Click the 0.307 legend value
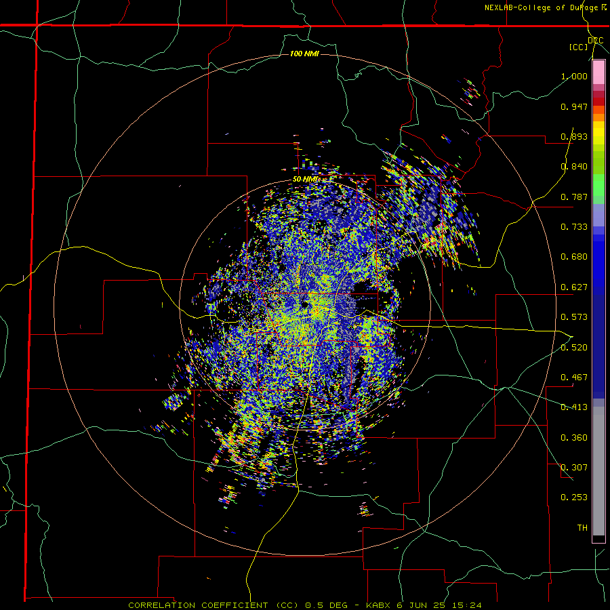610x610 pixels. click(574, 468)
